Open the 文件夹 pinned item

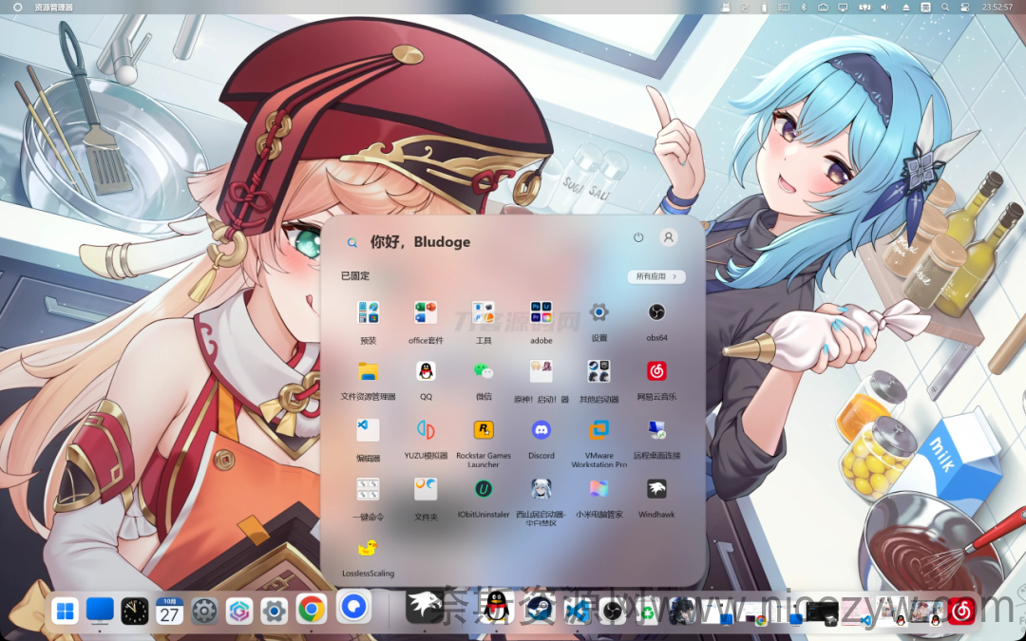[426, 489]
